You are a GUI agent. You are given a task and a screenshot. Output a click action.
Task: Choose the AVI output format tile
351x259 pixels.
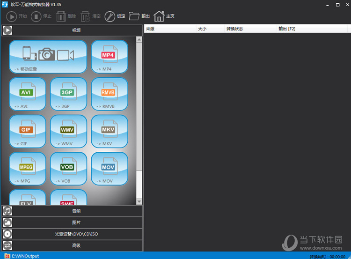28,94
